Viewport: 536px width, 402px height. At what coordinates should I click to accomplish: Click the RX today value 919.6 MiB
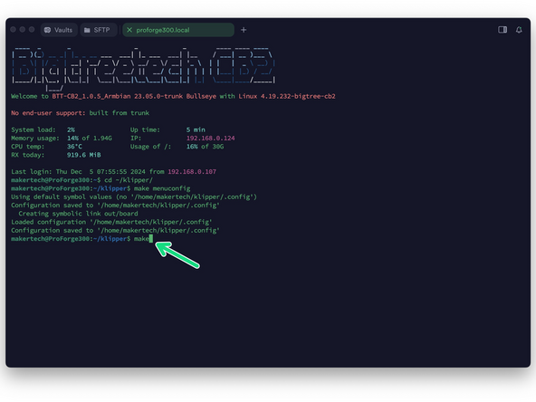(83, 155)
